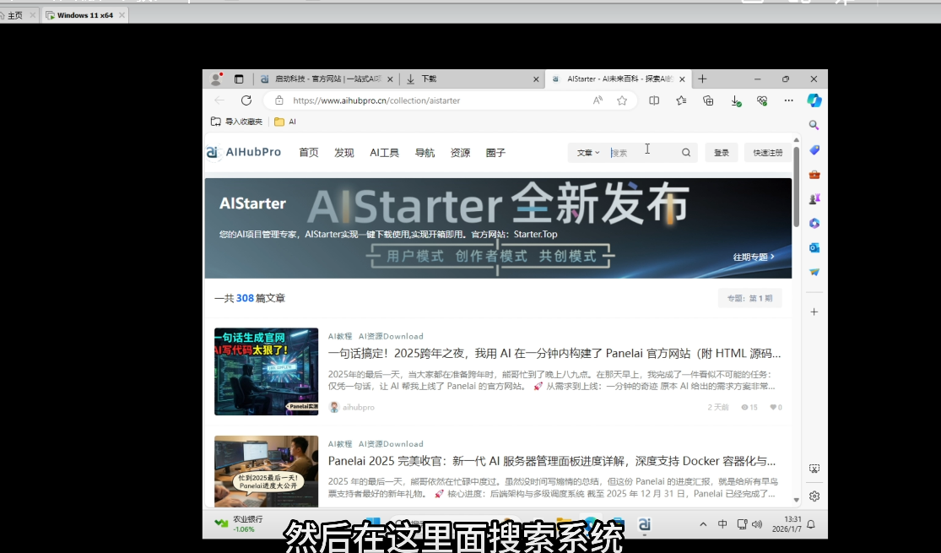This screenshot has height=553, width=941.
Task: Switch to the 主页 VM tab
Action: [x=15, y=15]
